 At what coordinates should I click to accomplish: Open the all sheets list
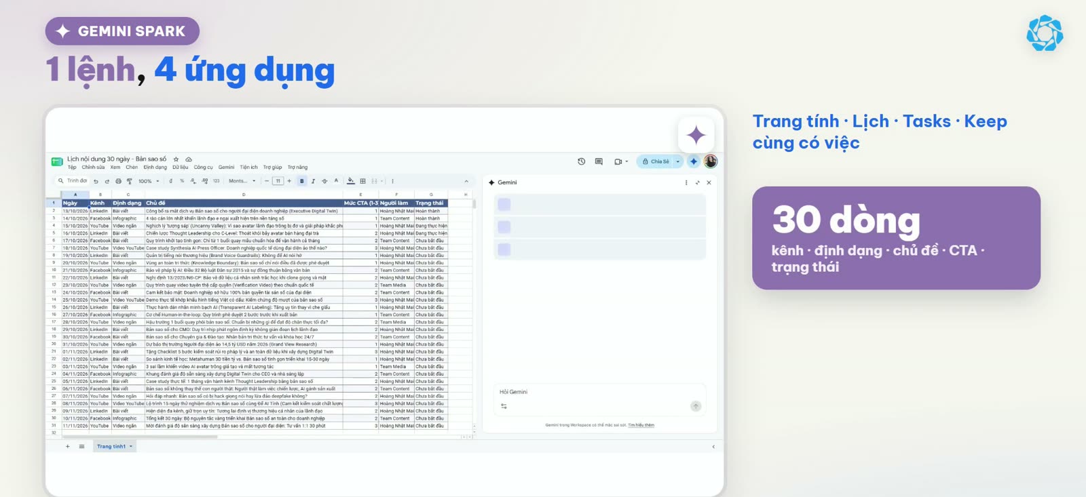pyautogui.click(x=81, y=446)
